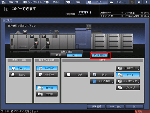Open help with the question mark icon
This screenshot has height=113, width=150.
pyautogui.click(x=146, y=2)
